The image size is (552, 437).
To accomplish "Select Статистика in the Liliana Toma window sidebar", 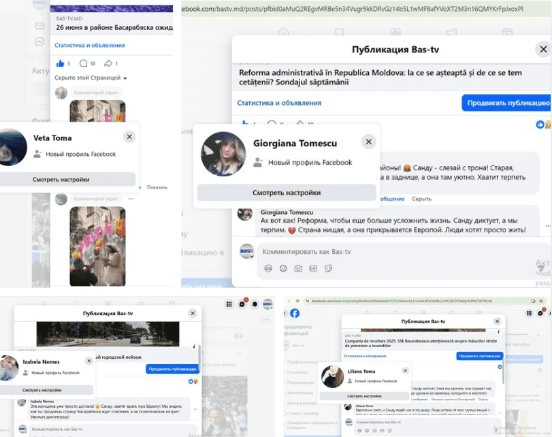I will coord(297,372).
